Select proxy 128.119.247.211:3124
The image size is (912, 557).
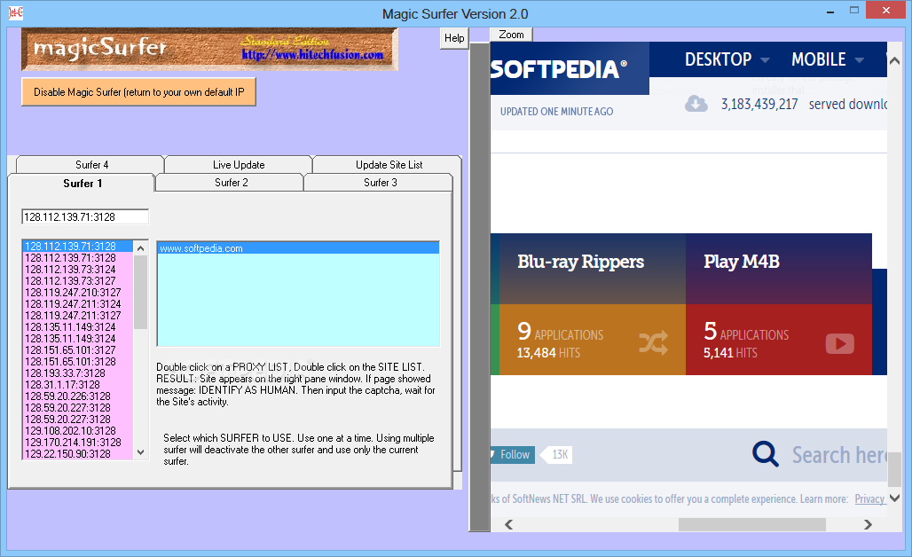78,304
